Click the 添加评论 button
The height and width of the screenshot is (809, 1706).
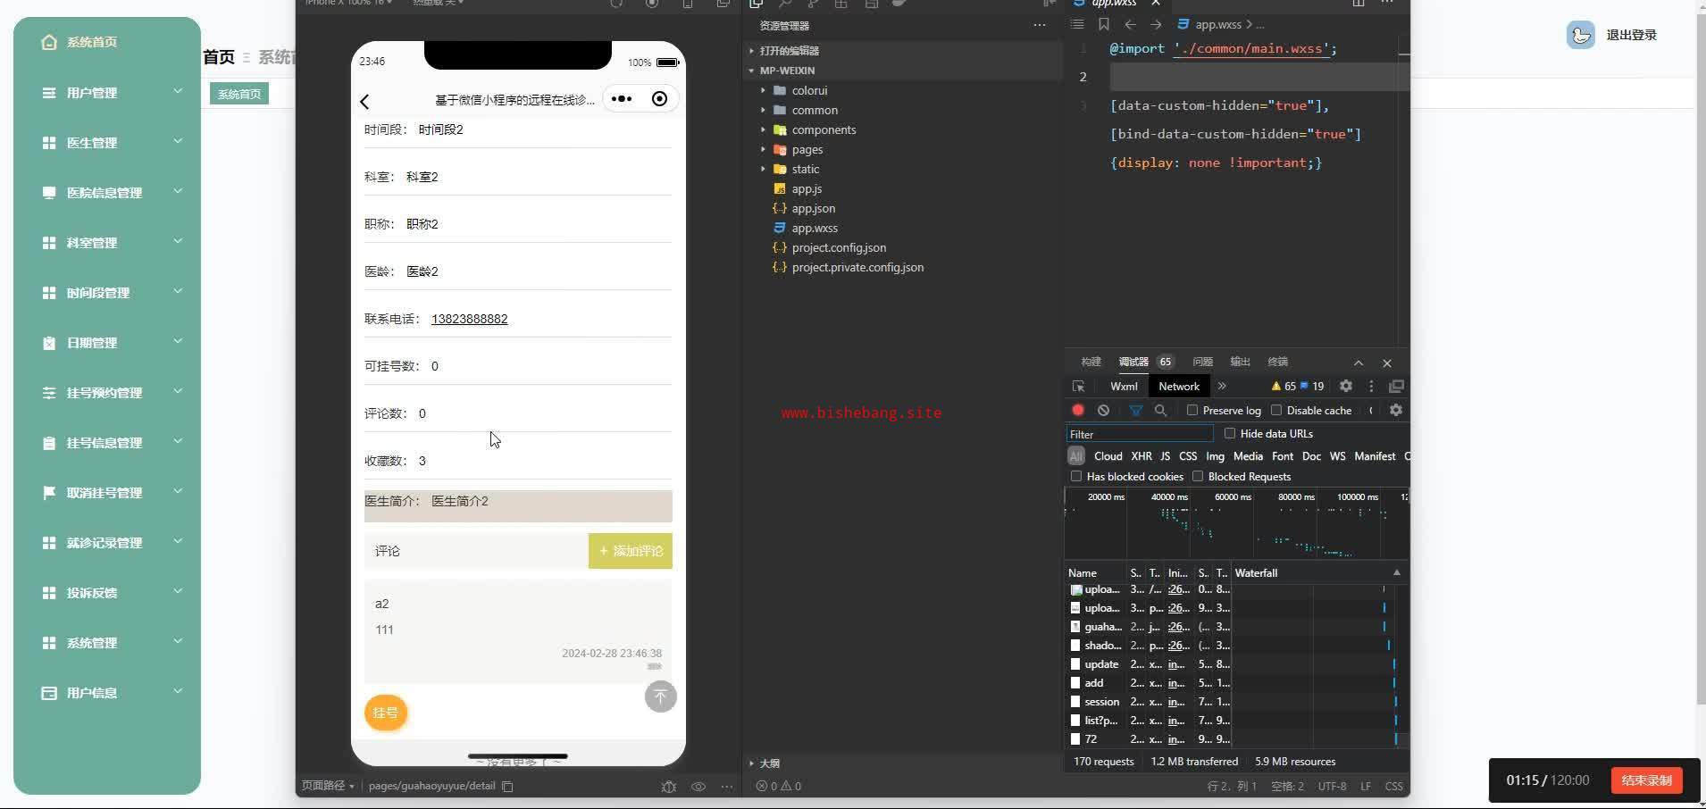(x=631, y=551)
